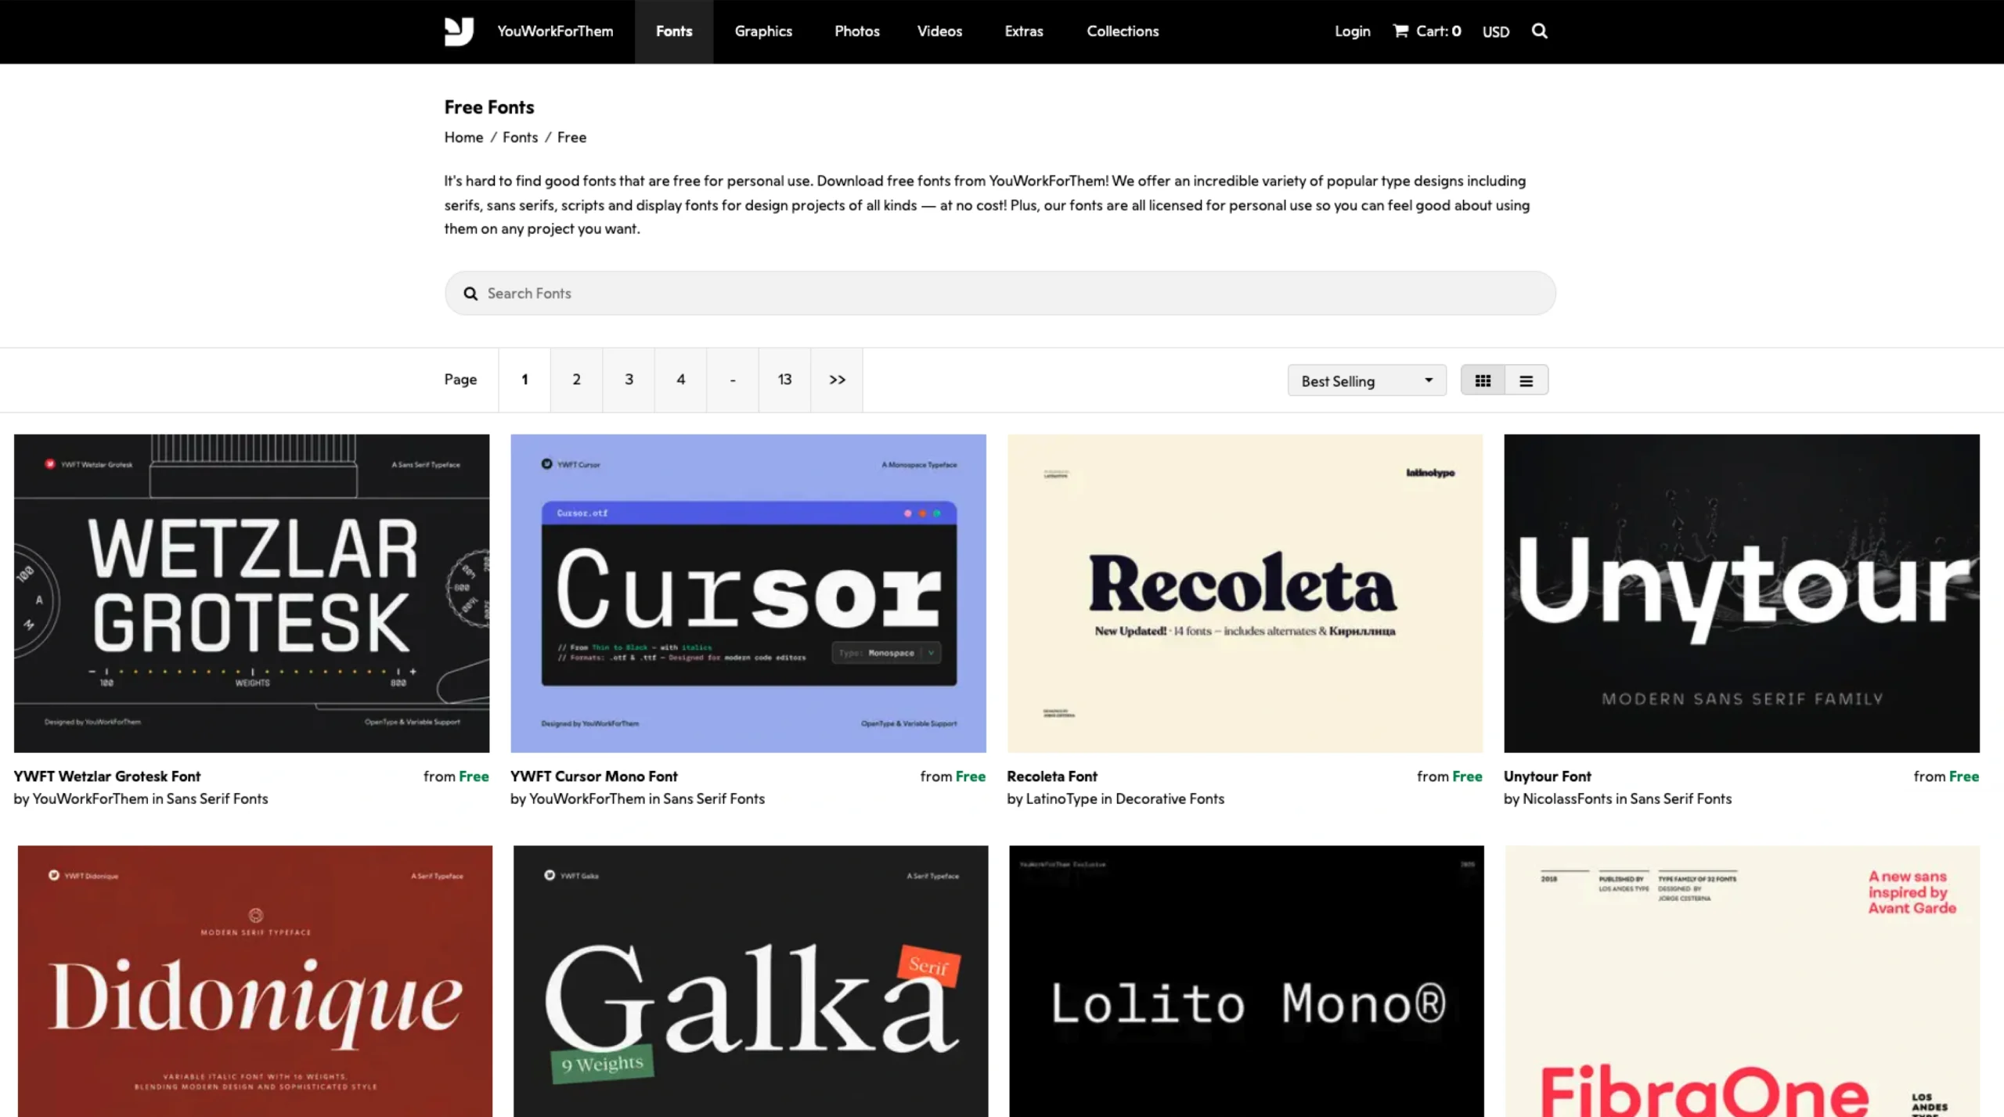Screen dimensions: 2004x1117
Task: Jump to page 13 of results
Action: [784, 380]
